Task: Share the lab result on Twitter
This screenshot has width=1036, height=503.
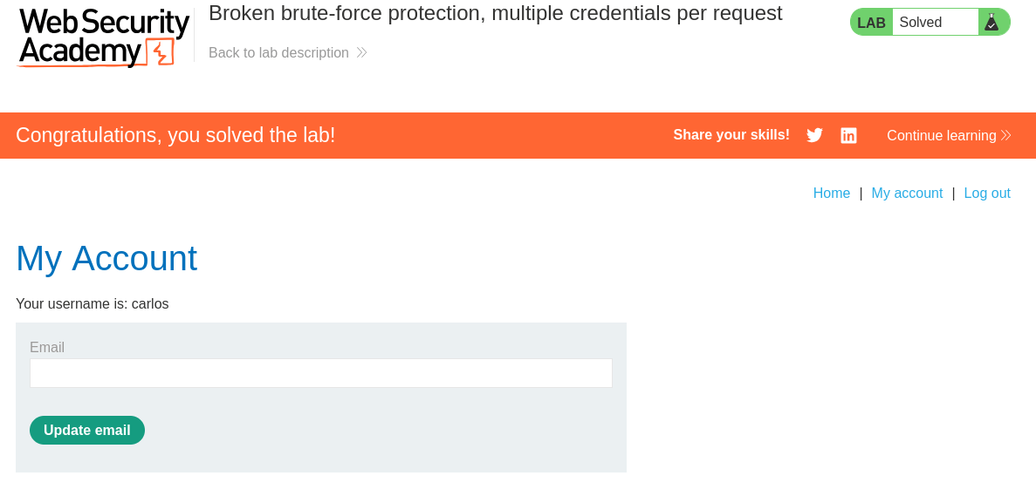Action: (x=814, y=135)
